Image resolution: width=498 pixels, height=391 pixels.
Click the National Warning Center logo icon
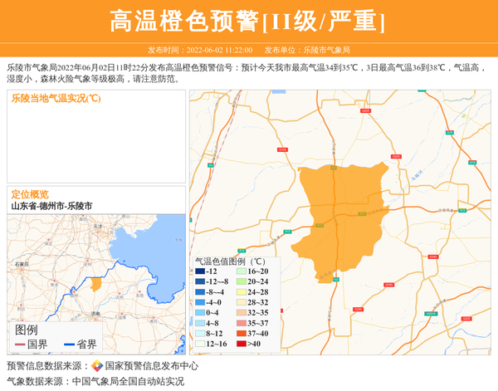[97, 366]
